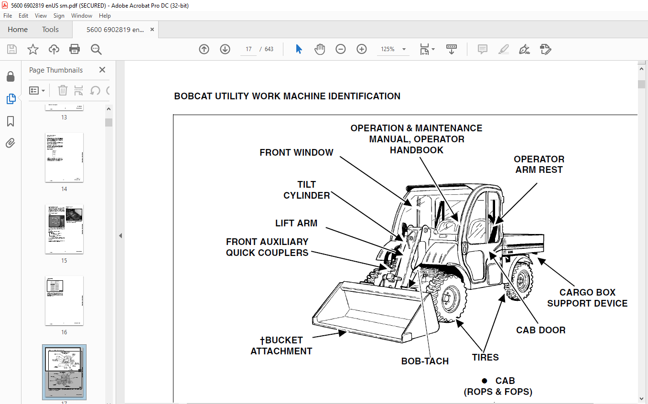Click the page number input field
The height and width of the screenshot is (404, 648).
point(248,49)
